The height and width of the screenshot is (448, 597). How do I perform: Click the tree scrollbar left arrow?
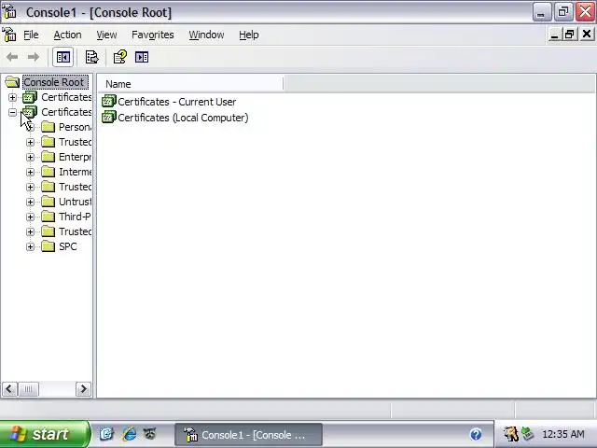point(9,389)
